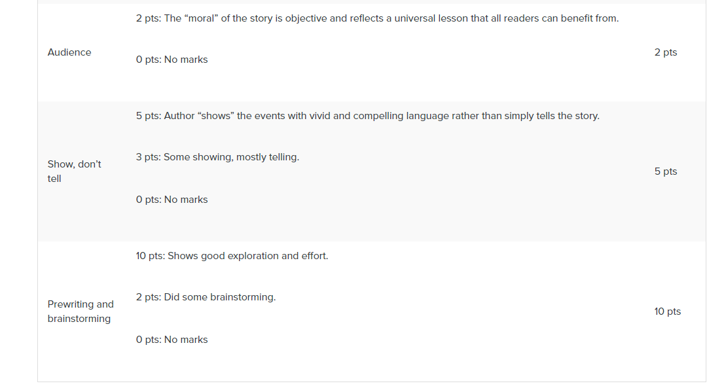Screen dimensions: 726x392
Task: Click the 10 pts total for Prewriting
Action: pyautogui.click(x=667, y=312)
